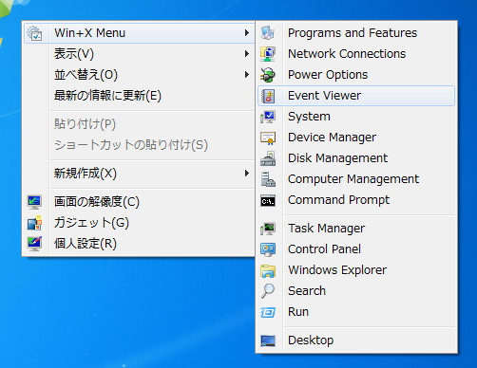Click the 画面の解像度 monitor icon
477x368 pixels.
(x=34, y=202)
